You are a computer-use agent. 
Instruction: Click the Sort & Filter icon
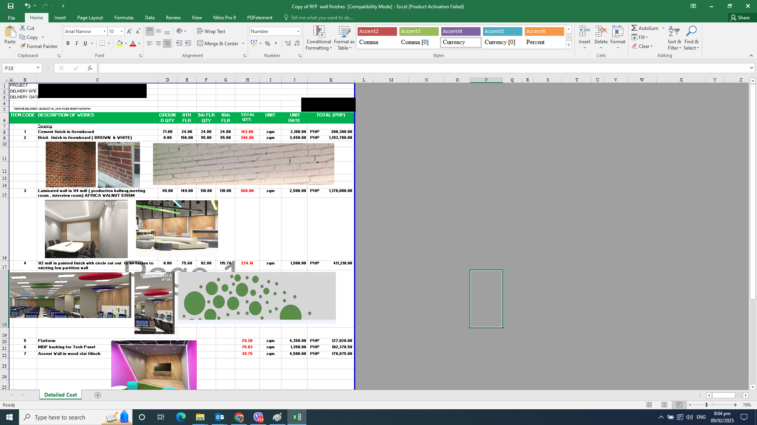[x=674, y=38]
